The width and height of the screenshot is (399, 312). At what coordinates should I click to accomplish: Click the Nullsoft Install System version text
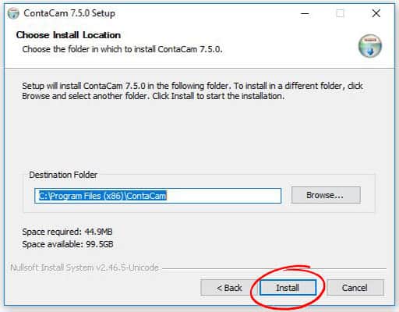84,268
